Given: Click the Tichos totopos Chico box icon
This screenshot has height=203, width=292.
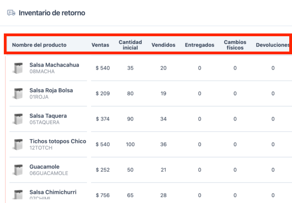Looking at the screenshot, I should [18, 145].
